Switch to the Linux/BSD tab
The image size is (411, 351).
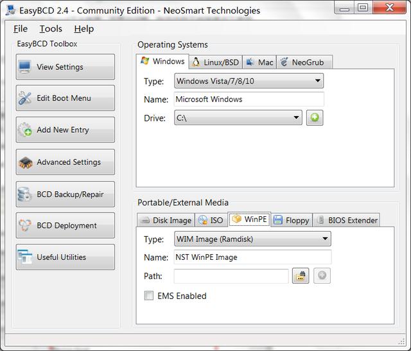pyautogui.click(x=216, y=62)
